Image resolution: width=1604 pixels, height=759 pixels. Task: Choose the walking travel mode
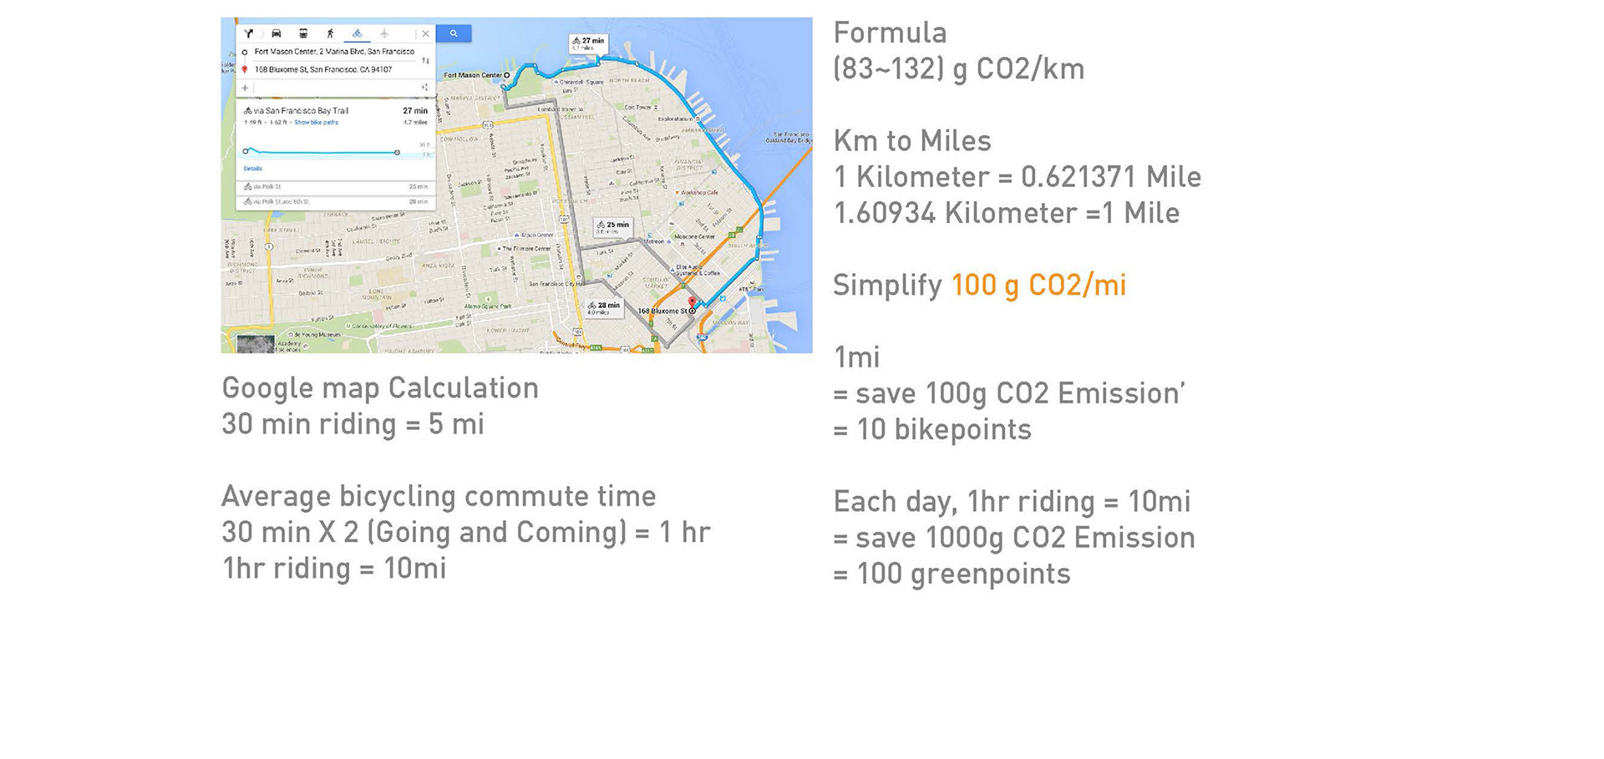(330, 33)
